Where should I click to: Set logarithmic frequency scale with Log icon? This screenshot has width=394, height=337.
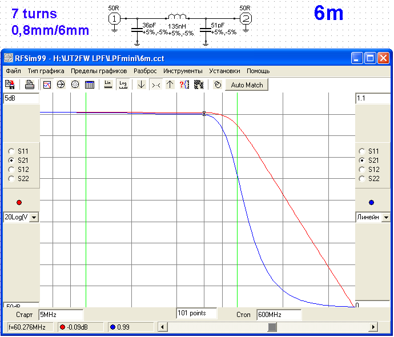click(x=122, y=85)
